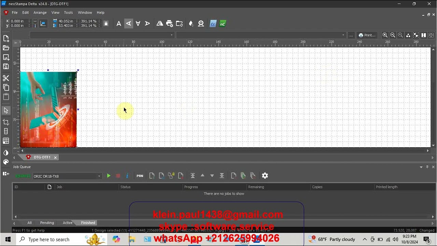Move job to bottom of queue
This screenshot has width=437, height=246.
[222, 176]
